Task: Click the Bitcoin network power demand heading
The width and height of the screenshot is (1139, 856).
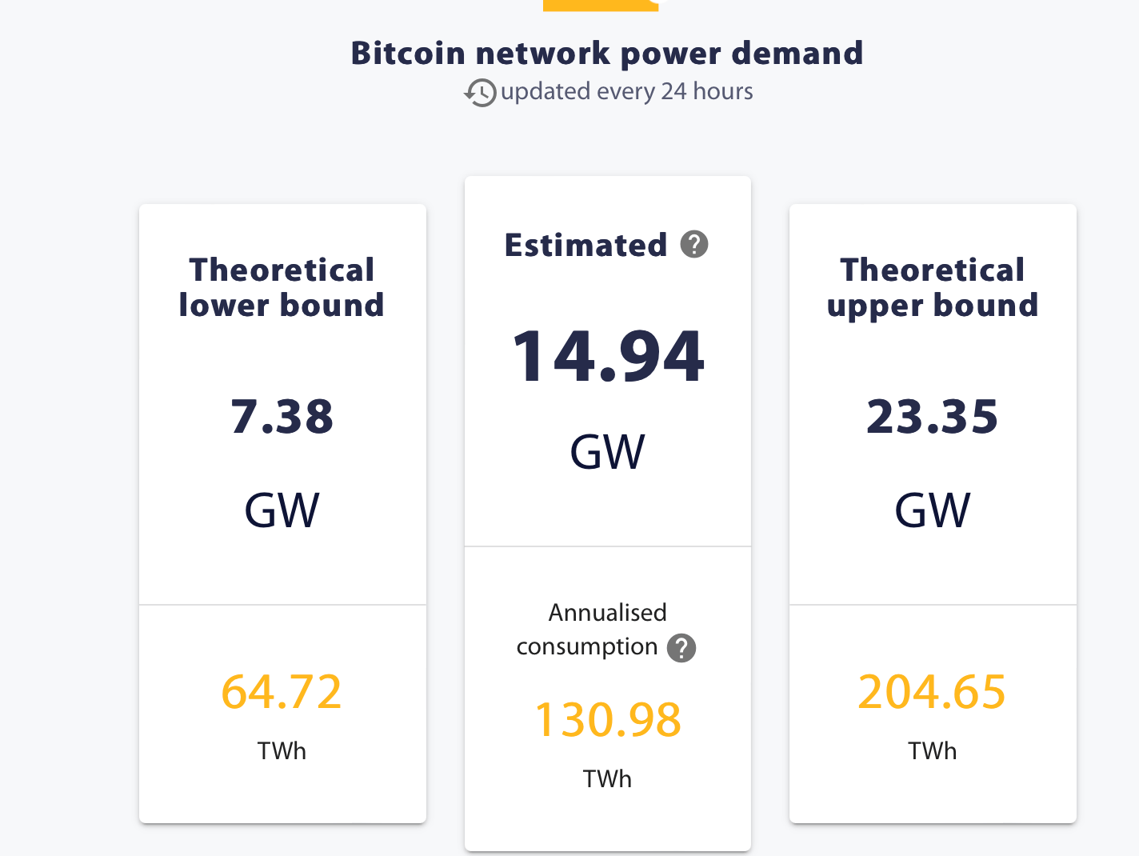Action: [607, 53]
